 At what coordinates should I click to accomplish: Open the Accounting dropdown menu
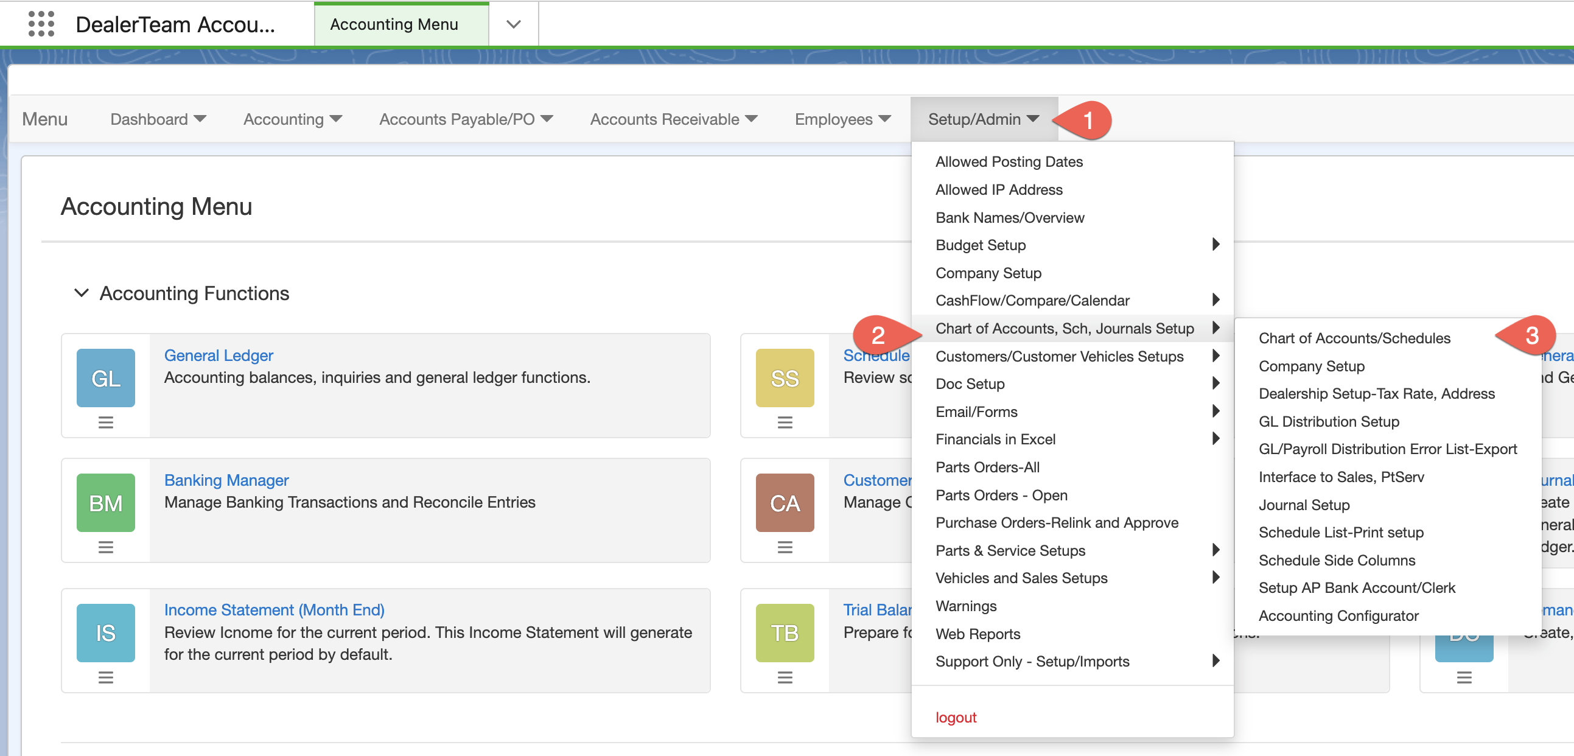point(293,119)
